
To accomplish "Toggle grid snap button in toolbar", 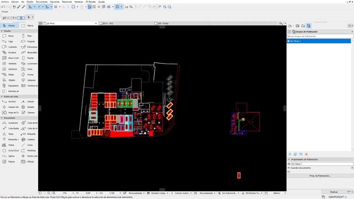I will click(x=55, y=7).
